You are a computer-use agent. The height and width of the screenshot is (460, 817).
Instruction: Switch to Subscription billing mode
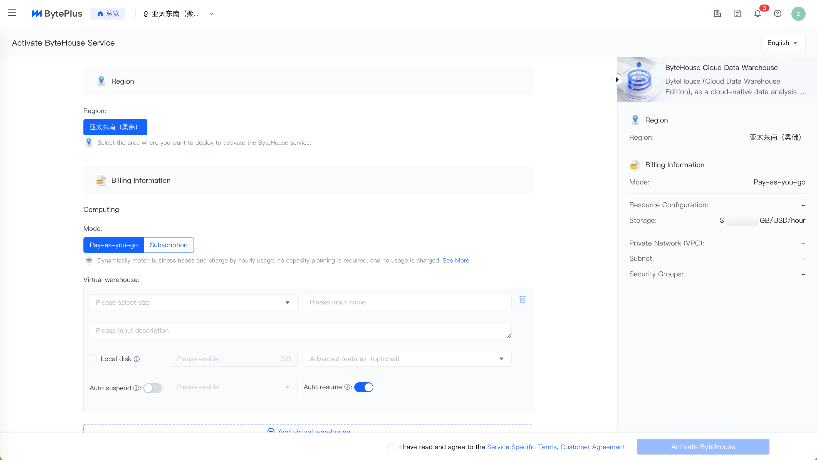(x=169, y=245)
